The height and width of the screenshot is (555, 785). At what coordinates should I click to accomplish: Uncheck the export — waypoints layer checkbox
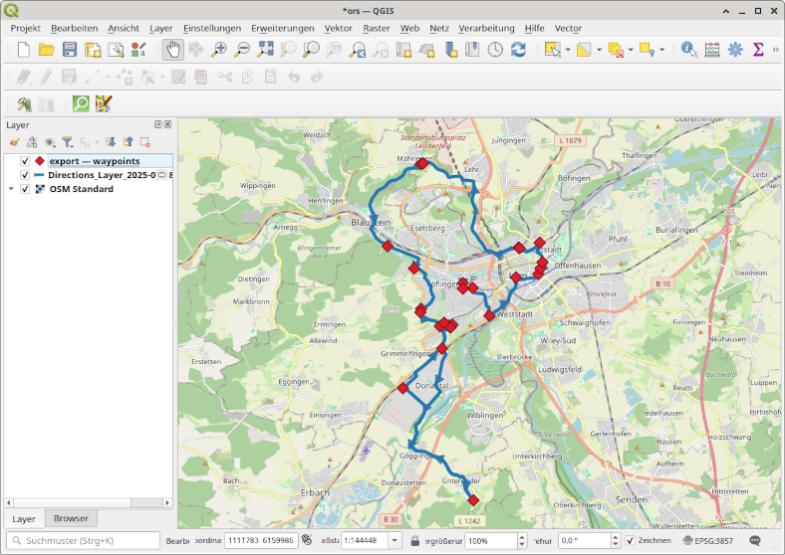pos(25,161)
